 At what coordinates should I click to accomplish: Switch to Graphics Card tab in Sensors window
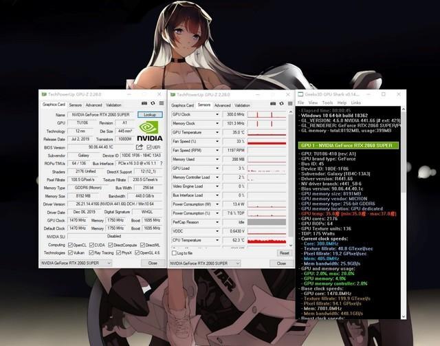182,105
